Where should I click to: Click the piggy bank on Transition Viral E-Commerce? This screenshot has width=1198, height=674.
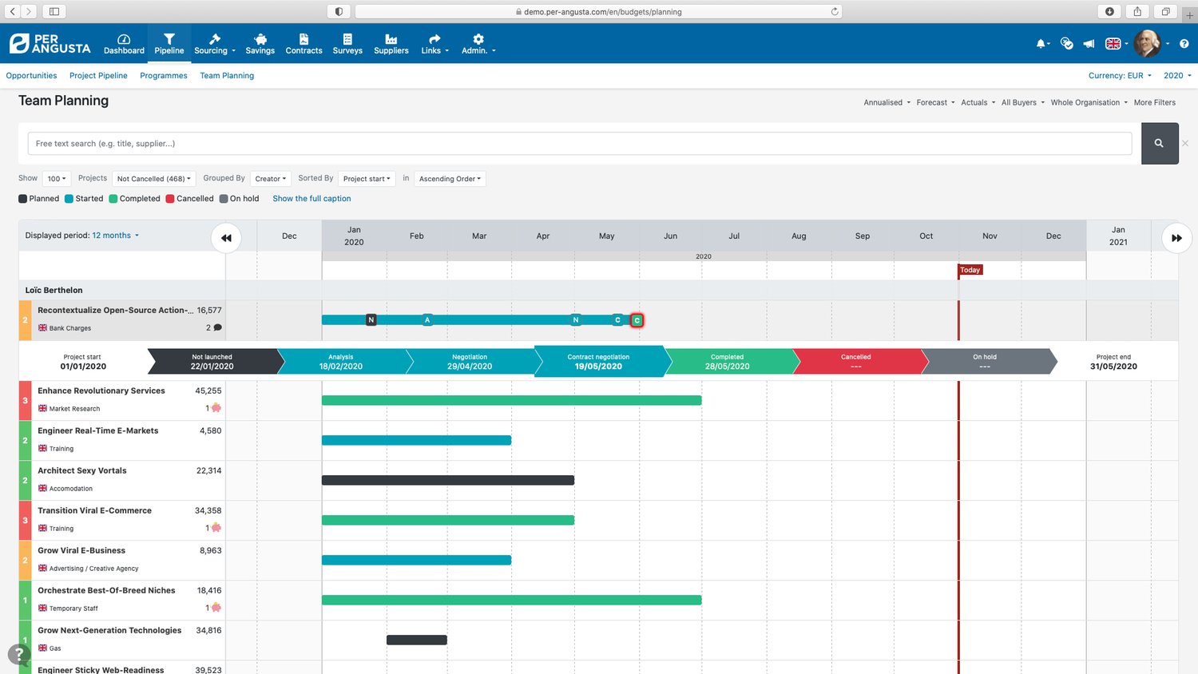216,528
